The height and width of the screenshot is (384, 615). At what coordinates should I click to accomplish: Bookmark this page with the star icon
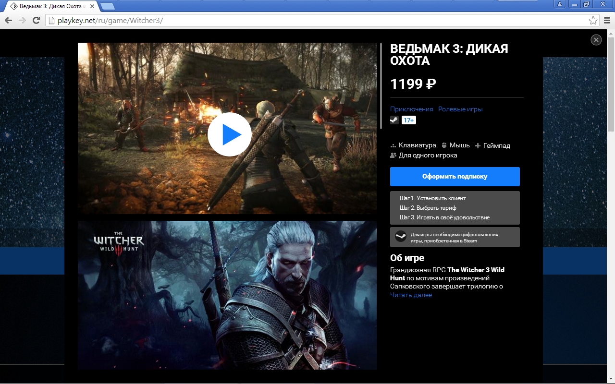click(593, 20)
